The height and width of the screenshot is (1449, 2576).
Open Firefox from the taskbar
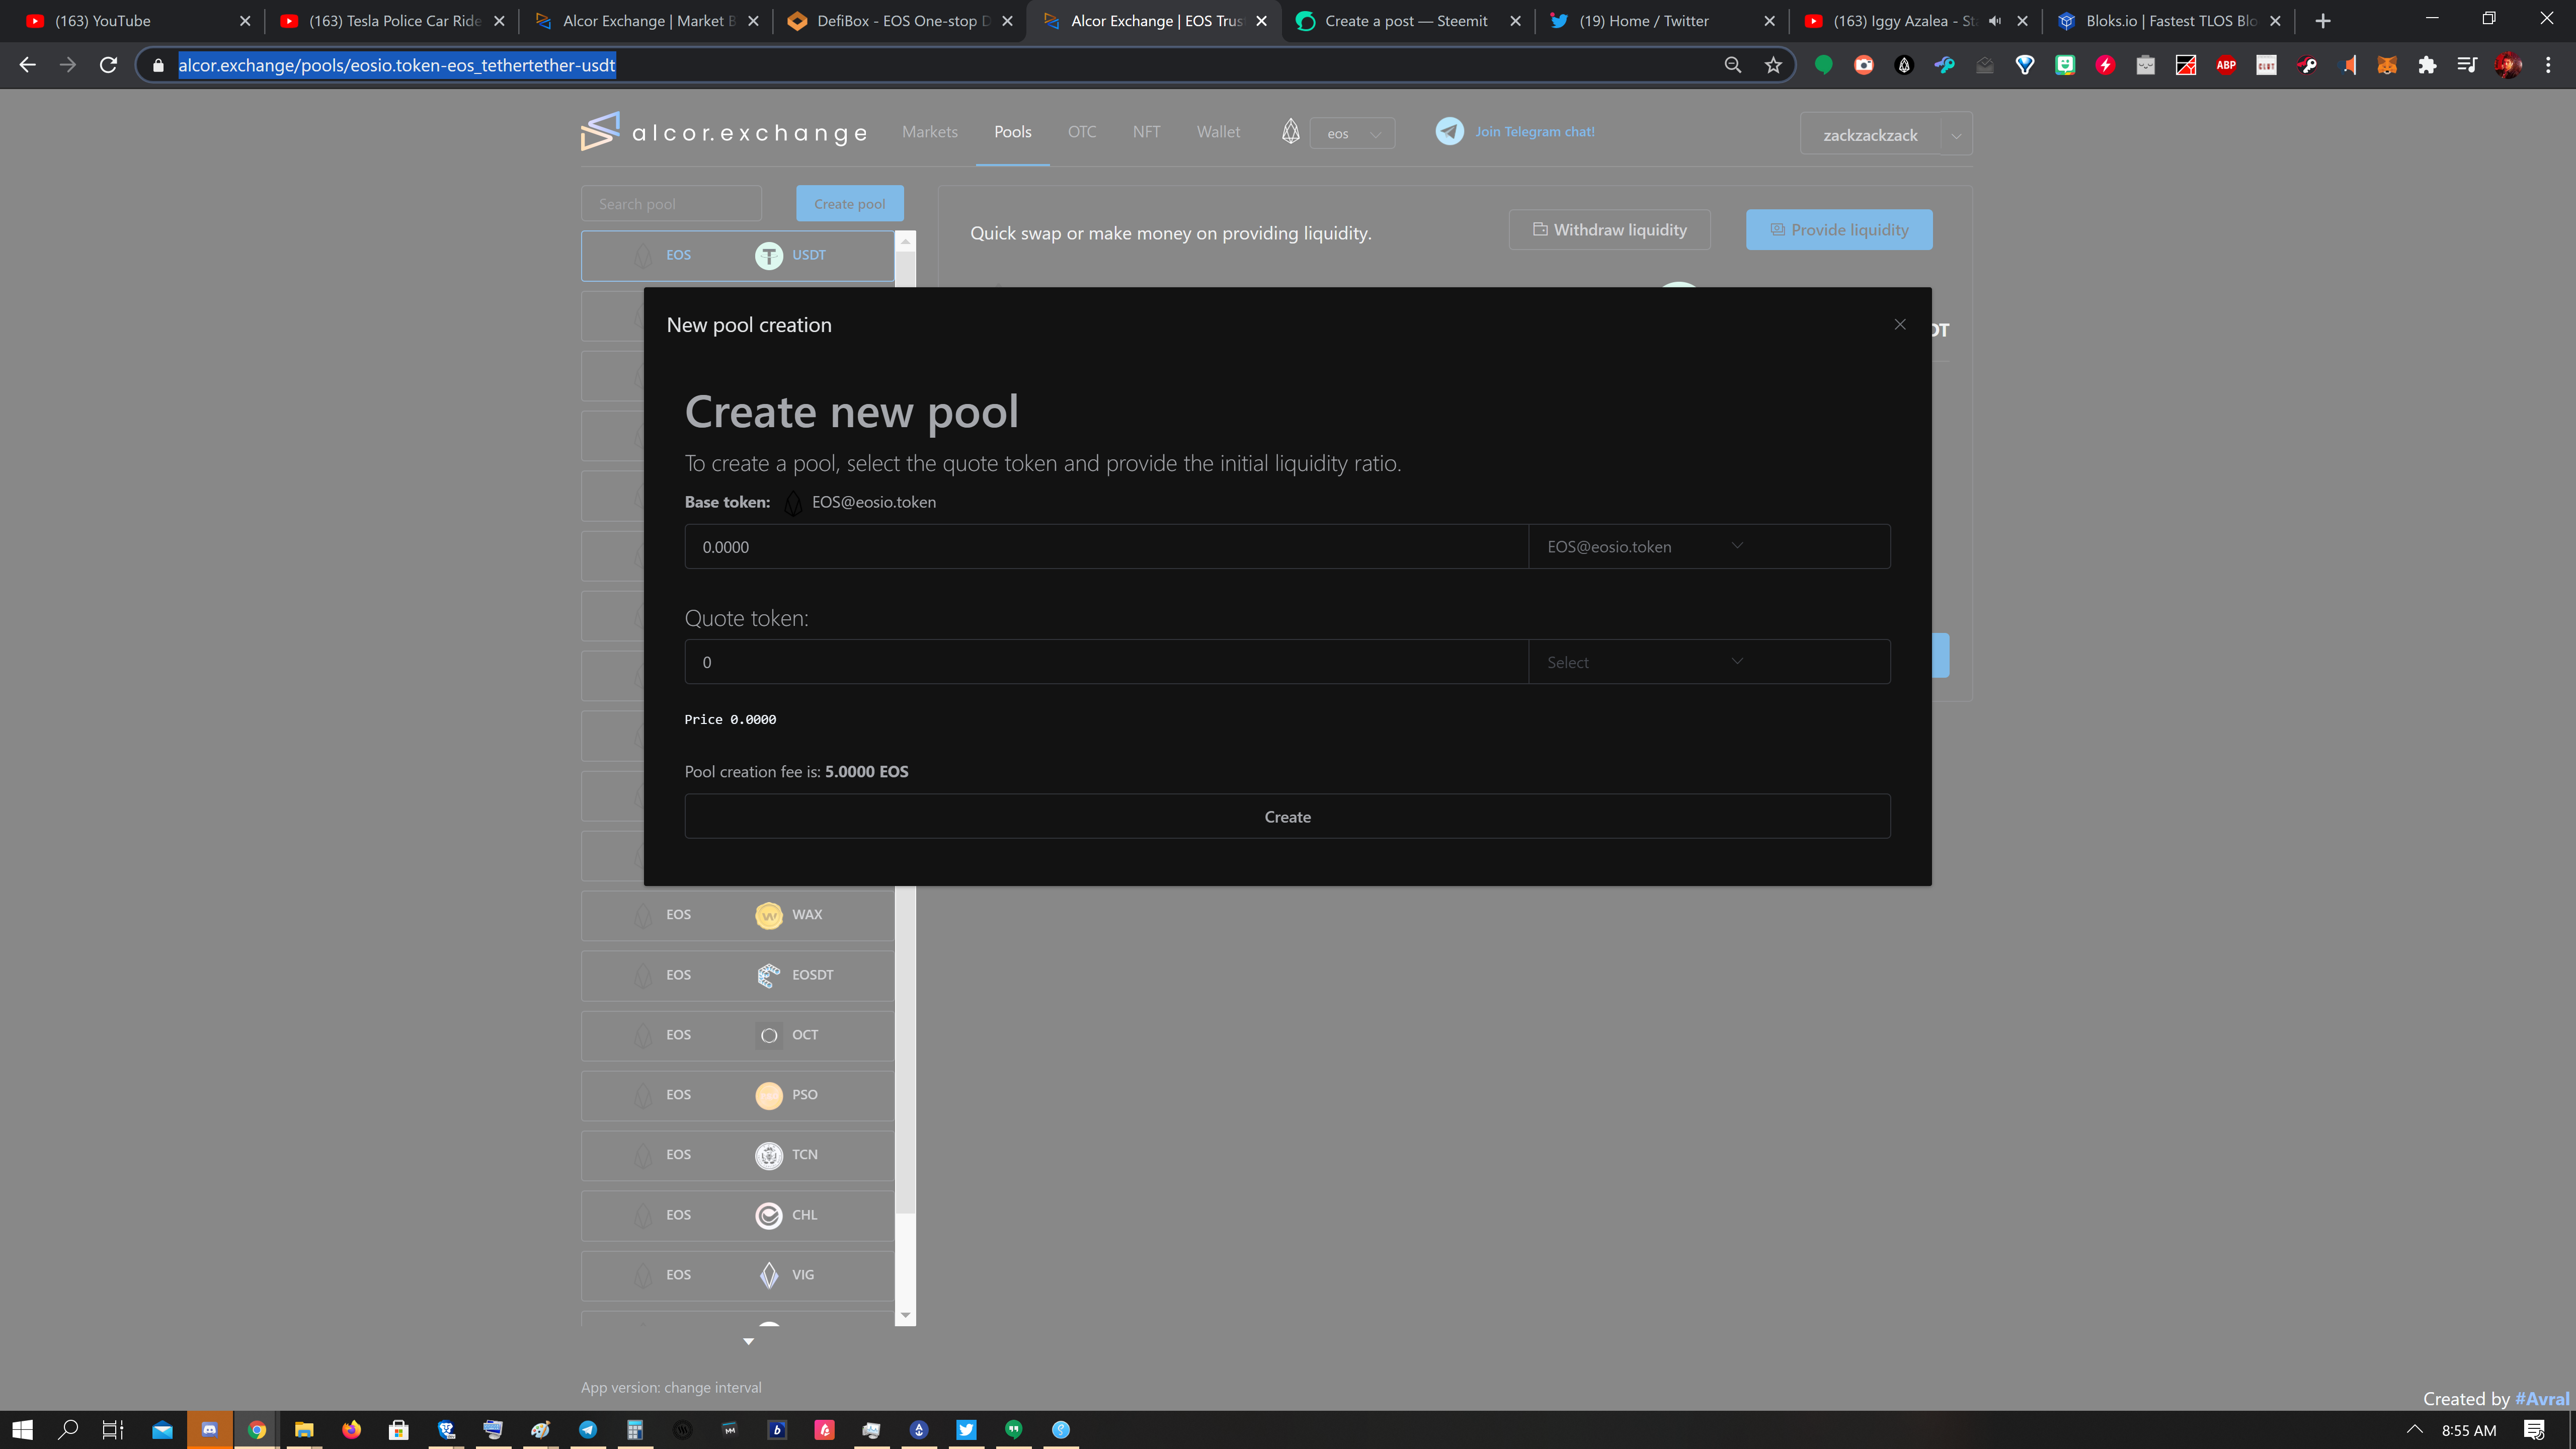pyautogui.click(x=351, y=1430)
